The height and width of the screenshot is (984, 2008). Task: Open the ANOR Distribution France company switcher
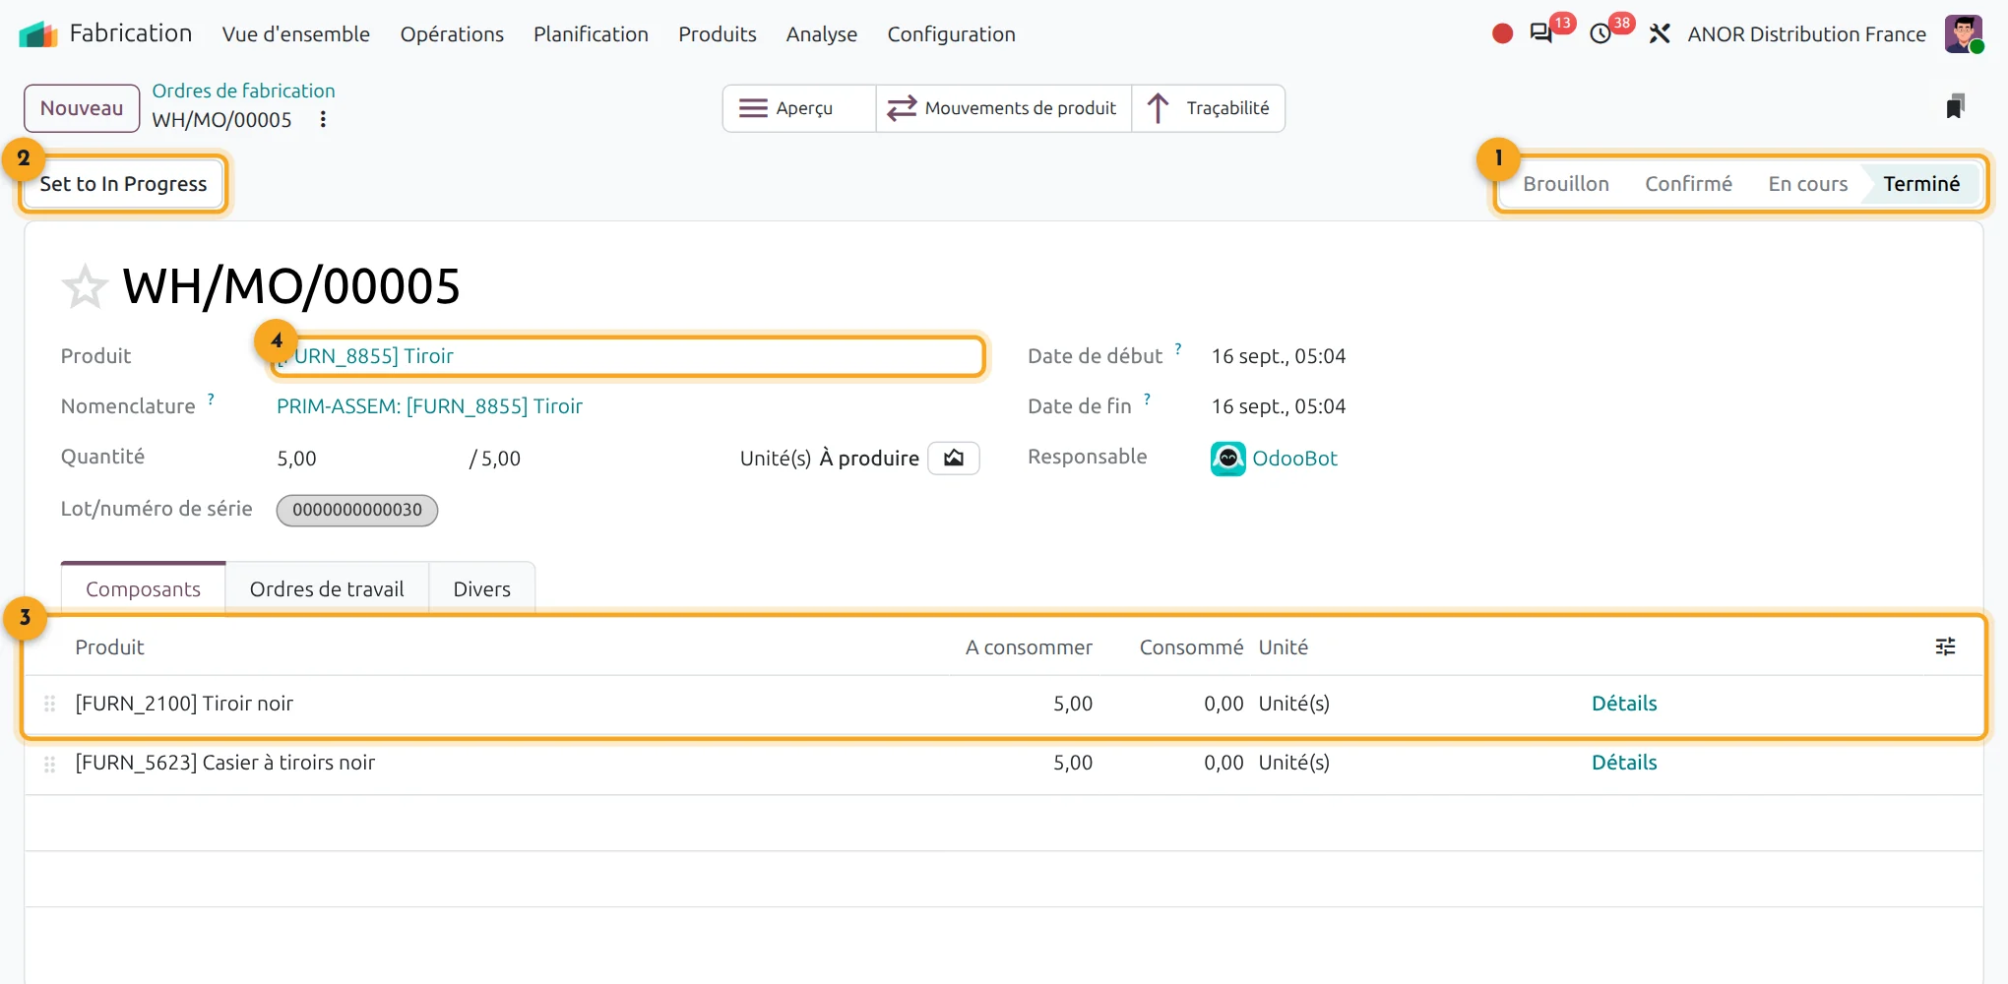[1806, 34]
